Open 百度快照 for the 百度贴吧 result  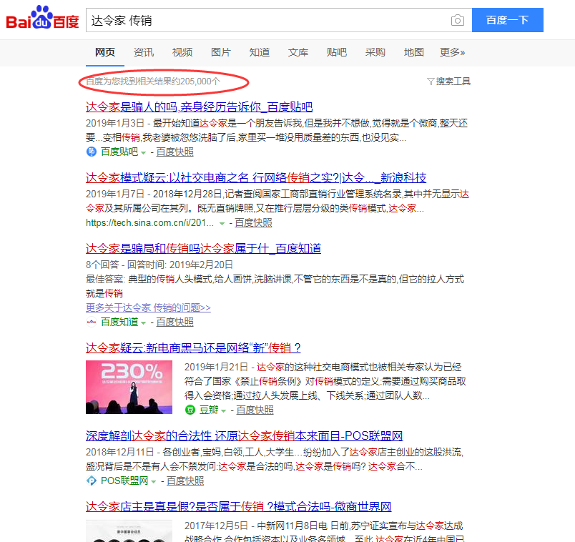(x=175, y=152)
